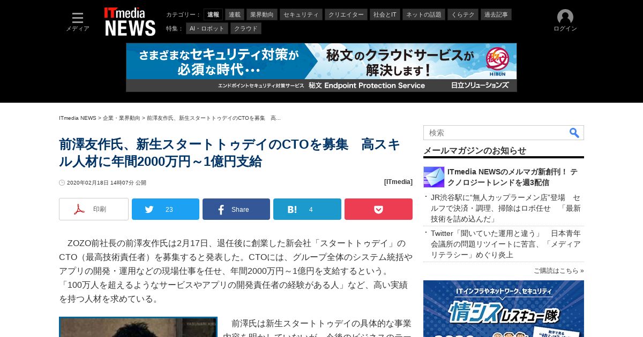Click the メールマガジンのお知らせ heading
The image size is (643, 337).
click(475, 150)
